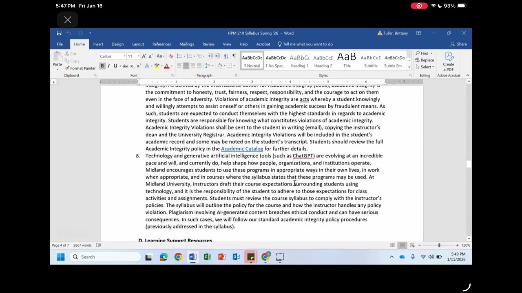522x293 pixels.
Task: Shrink font size with Shrink Font icon
Action: click(150, 56)
